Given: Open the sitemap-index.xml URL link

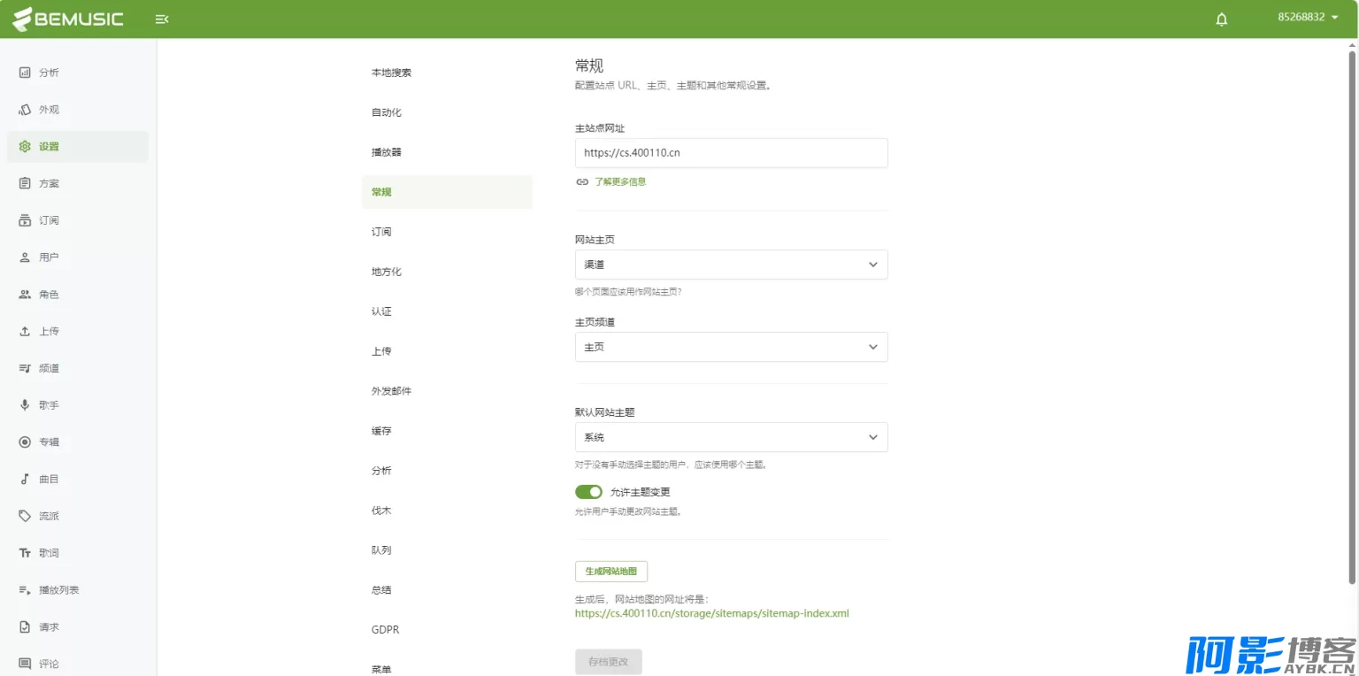Looking at the screenshot, I should [x=711, y=613].
